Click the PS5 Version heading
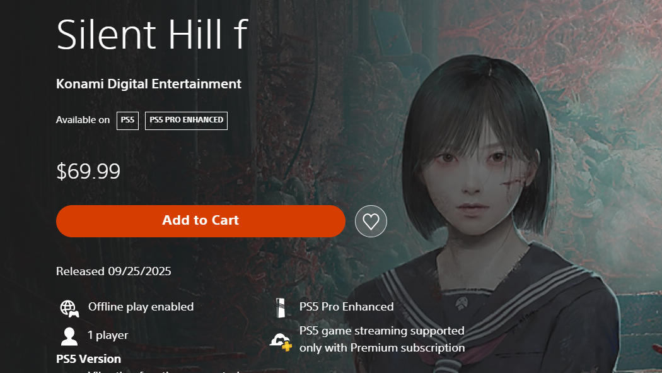This screenshot has width=662, height=373. [89, 359]
